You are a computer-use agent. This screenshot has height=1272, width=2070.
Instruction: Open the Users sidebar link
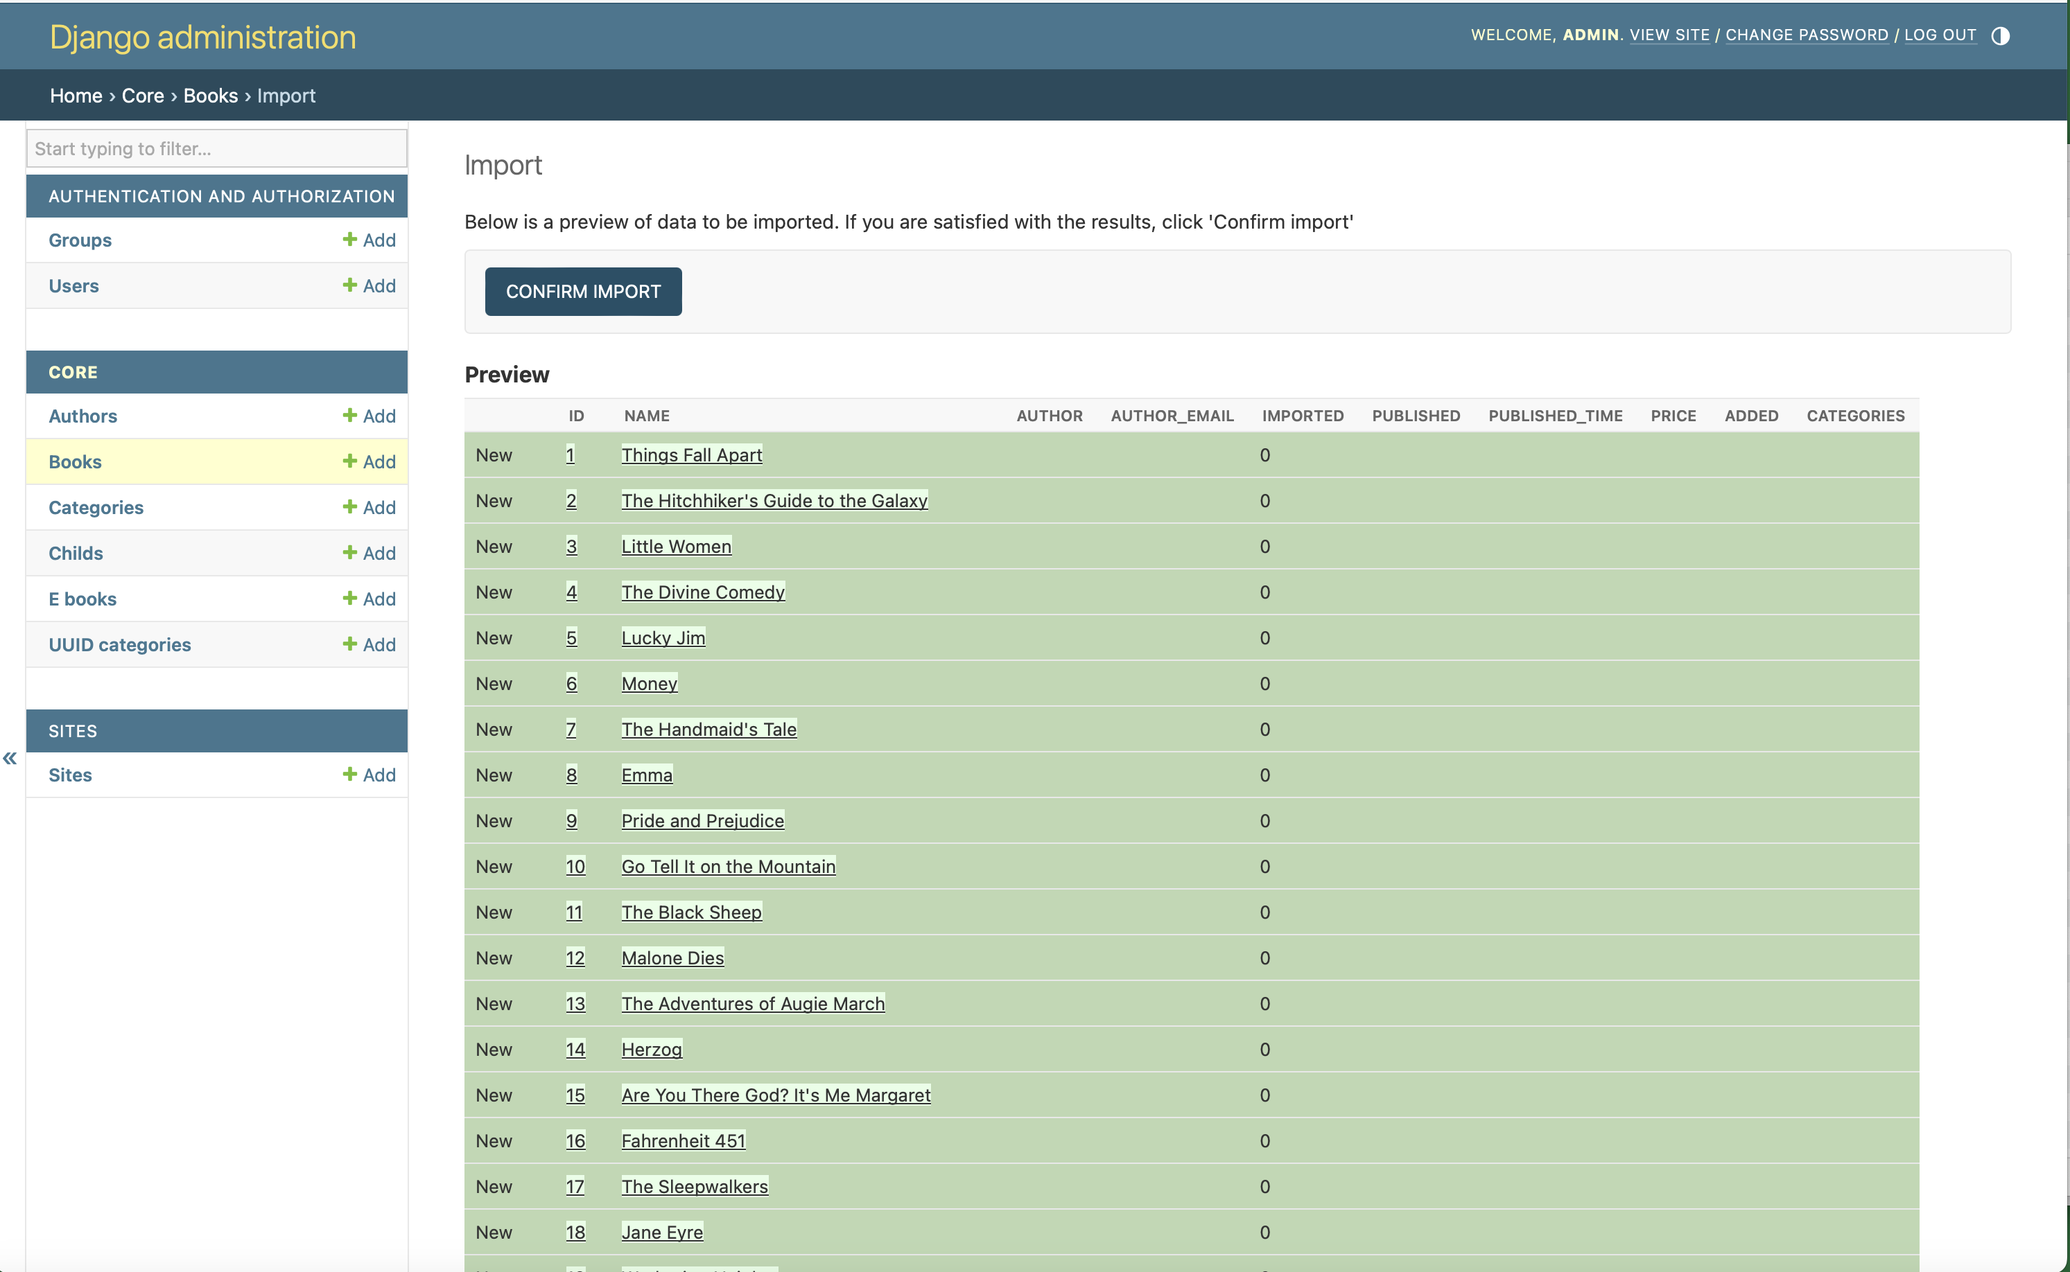(73, 285)
